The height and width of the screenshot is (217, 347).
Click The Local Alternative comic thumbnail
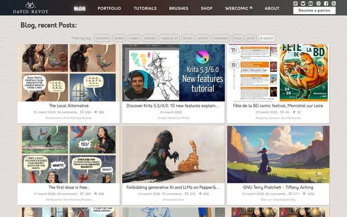[69, 73]
